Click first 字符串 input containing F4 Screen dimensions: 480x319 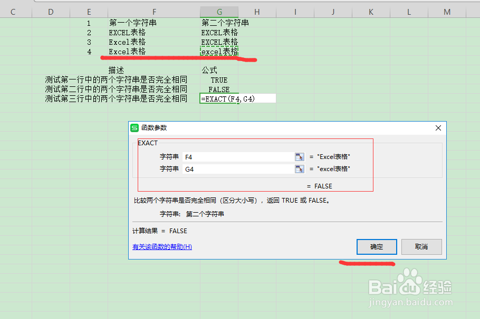238,157
